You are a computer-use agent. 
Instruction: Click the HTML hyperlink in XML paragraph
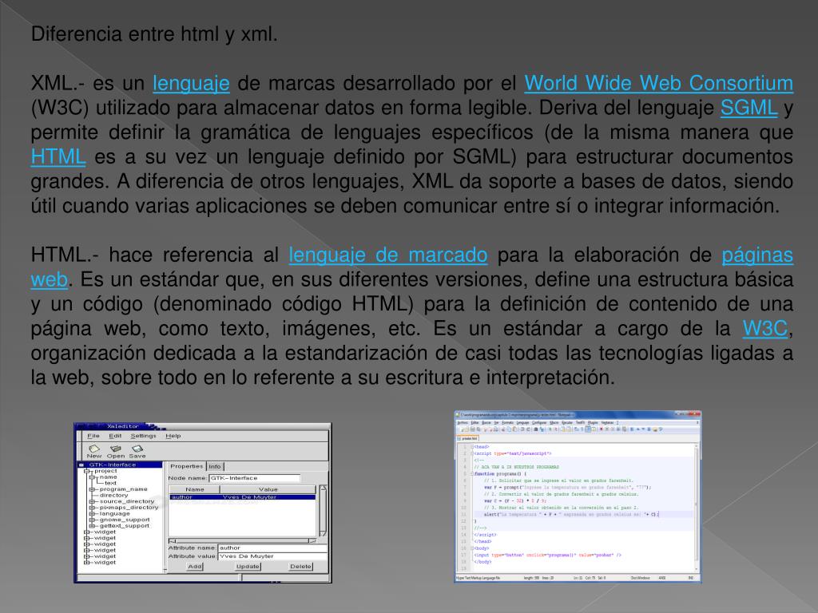(58, 157)
